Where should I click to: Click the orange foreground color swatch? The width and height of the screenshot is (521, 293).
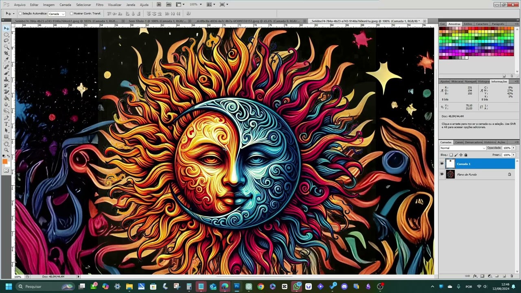5,162
